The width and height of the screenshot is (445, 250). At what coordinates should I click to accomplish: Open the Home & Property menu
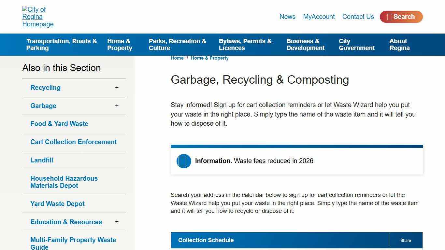(120, 45)
